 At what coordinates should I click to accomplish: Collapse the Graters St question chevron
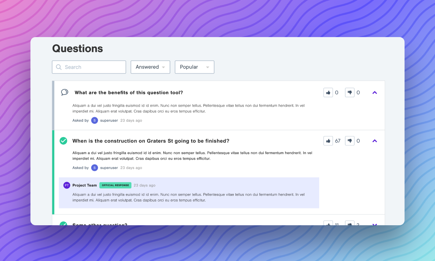pos(375,141)
